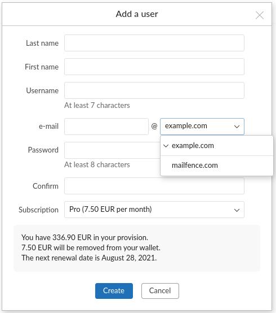Open the Subscription plan dropdown
This screenshot has height=313, width=276.
[x=154, y=210]
